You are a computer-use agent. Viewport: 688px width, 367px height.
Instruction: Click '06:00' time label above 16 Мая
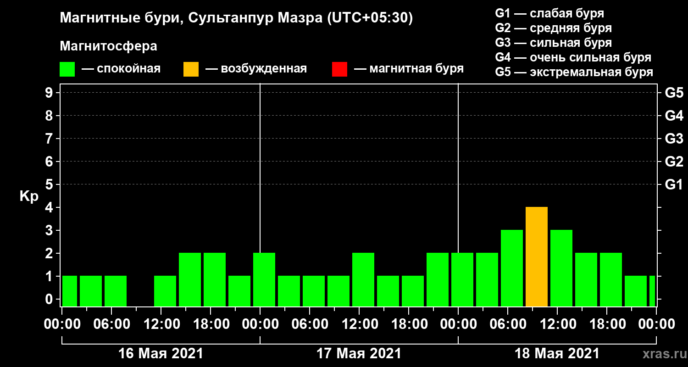pos(111,324)
